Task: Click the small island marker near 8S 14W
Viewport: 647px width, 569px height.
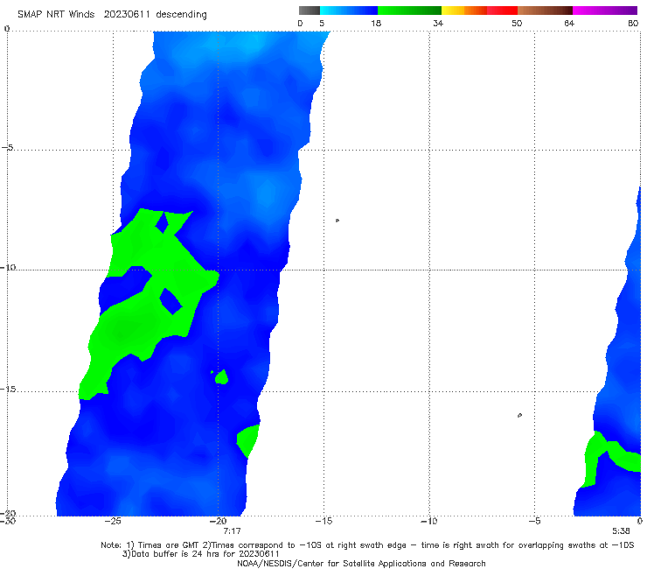Action: pos(337,221)
